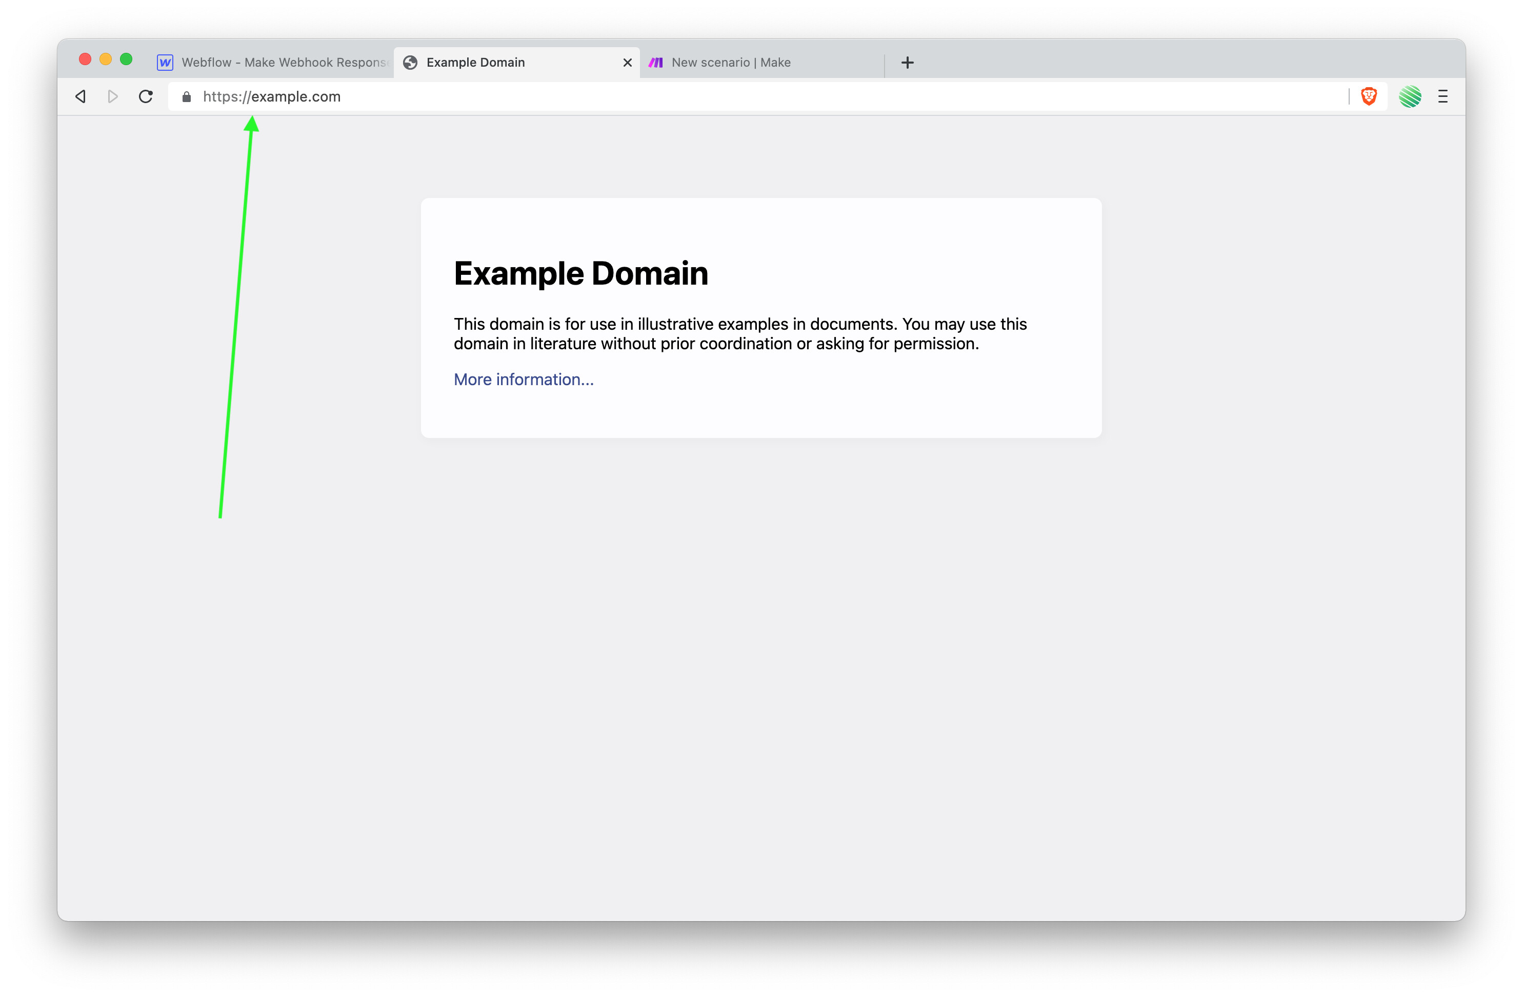1523x997 pixels.
Task: Switch to New scenario Make tab
Action: (761, 62)
